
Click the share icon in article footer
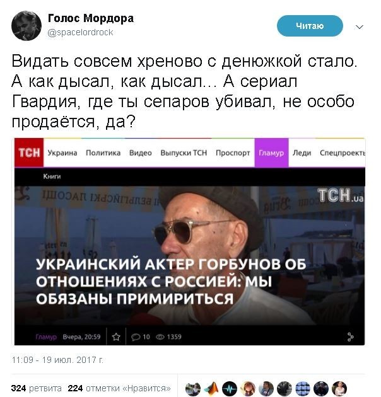pyautogui.click(x=350, y=337)
